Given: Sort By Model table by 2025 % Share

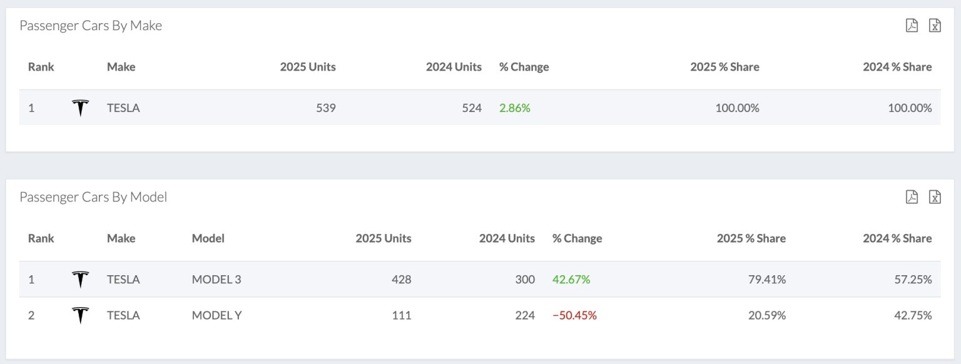Looking at the screenshot, I should 751,238.
